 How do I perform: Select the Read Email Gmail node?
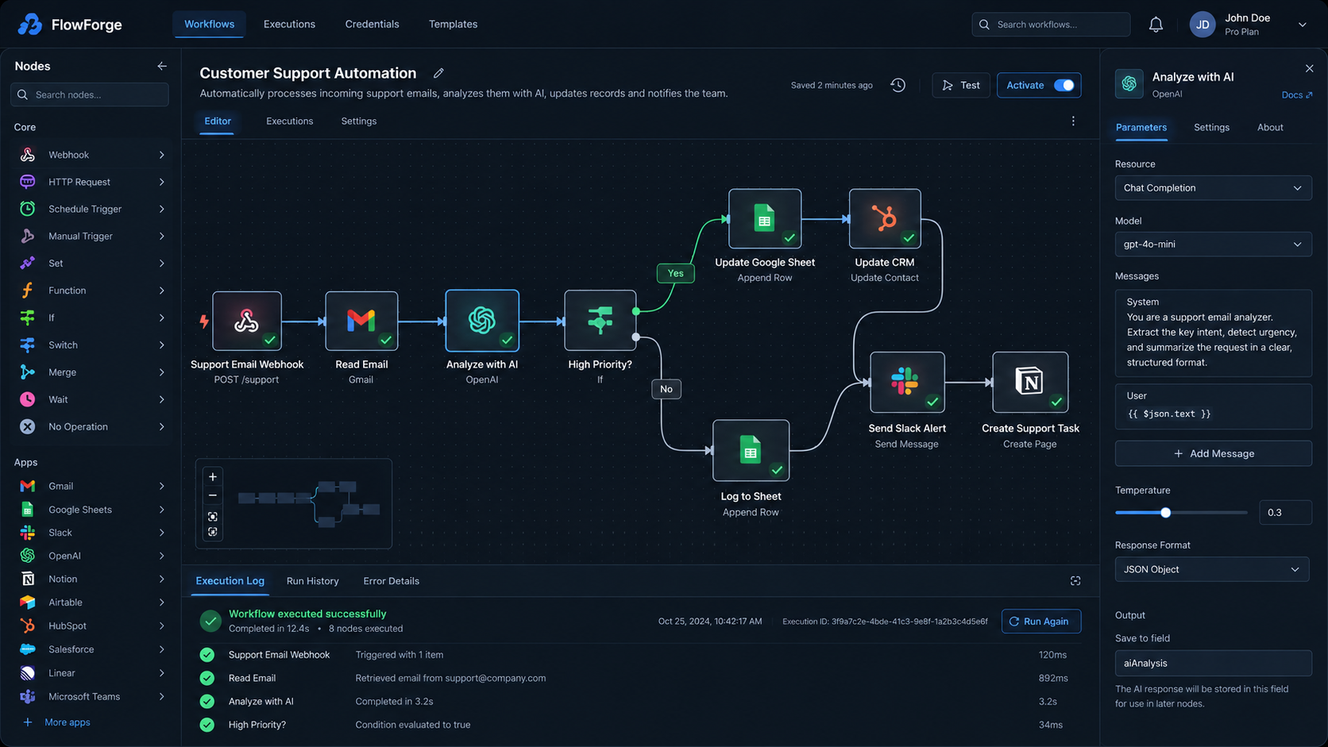point(361,321)
